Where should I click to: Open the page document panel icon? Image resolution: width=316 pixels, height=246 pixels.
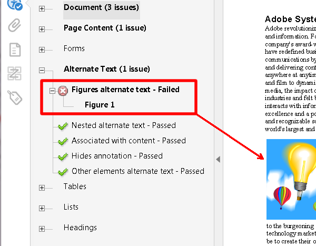(x=14, y=50)
